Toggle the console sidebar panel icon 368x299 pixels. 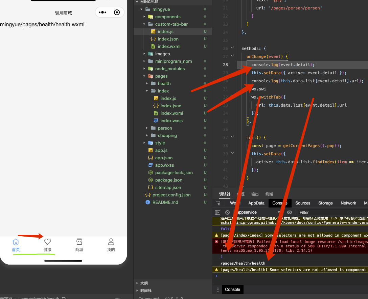click(217, 212)
